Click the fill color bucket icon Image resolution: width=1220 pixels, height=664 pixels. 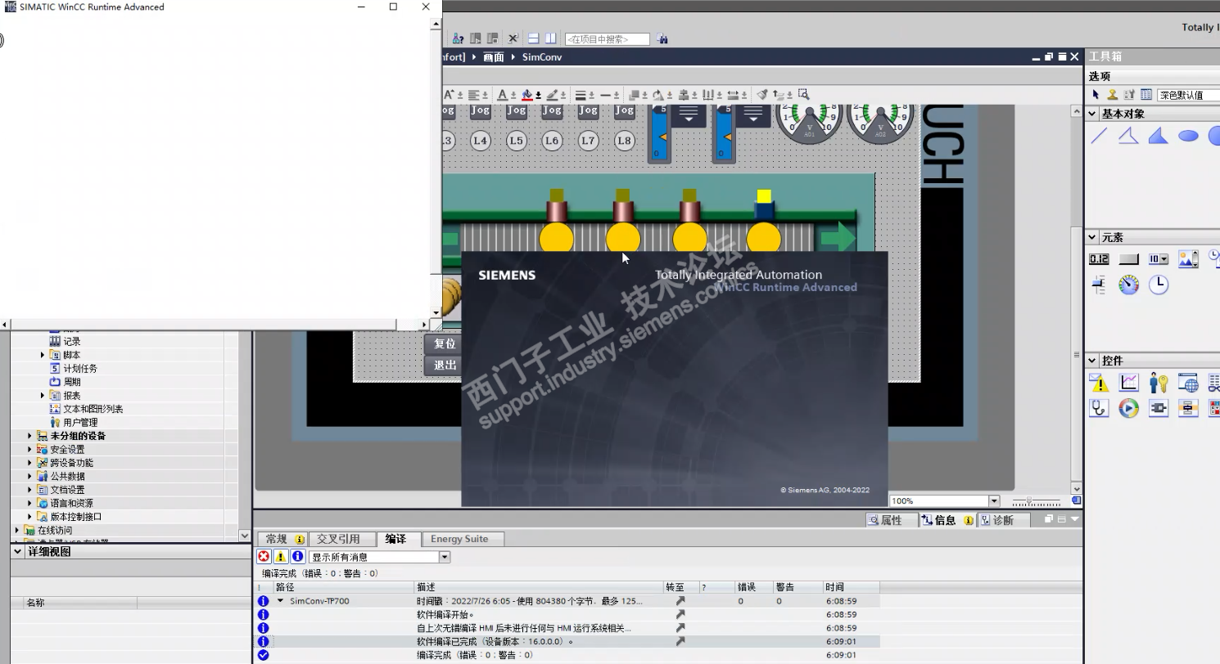click(x=527, y=95)
